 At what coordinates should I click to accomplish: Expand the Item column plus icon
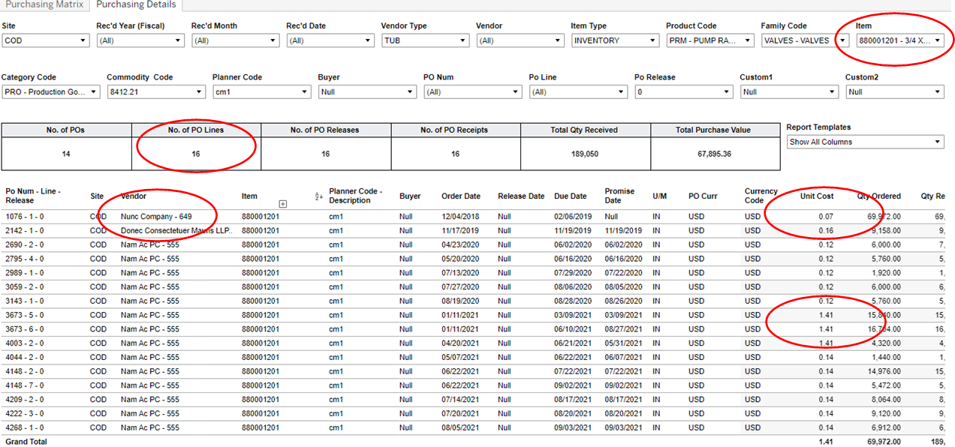[283, 203]
